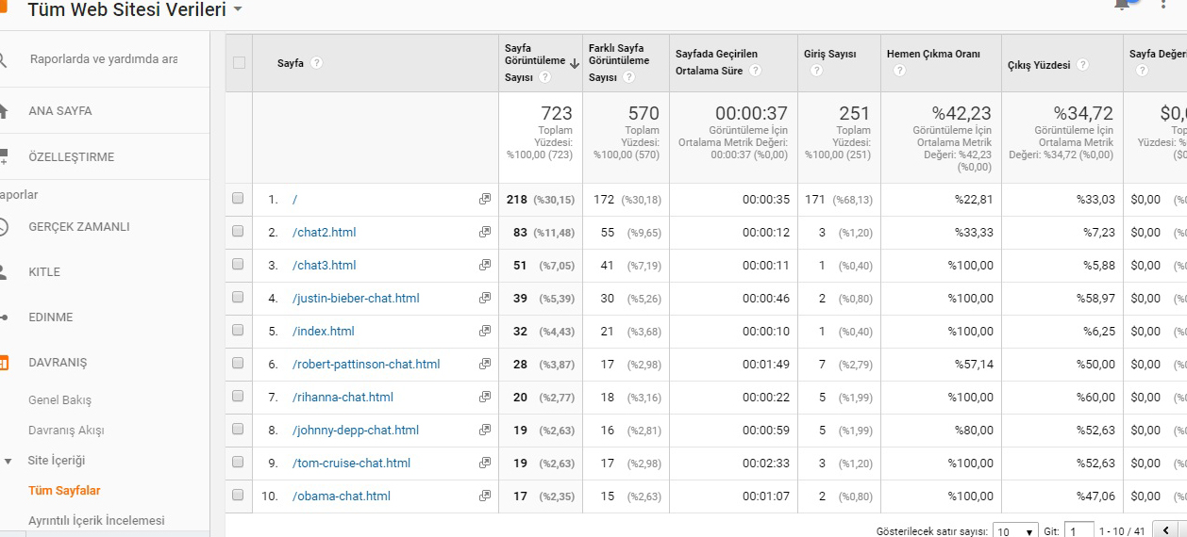Open the Gerçek Zamanlı clock icon
Viewport: 1187px width, 537px height.
[x=3, y=227]
